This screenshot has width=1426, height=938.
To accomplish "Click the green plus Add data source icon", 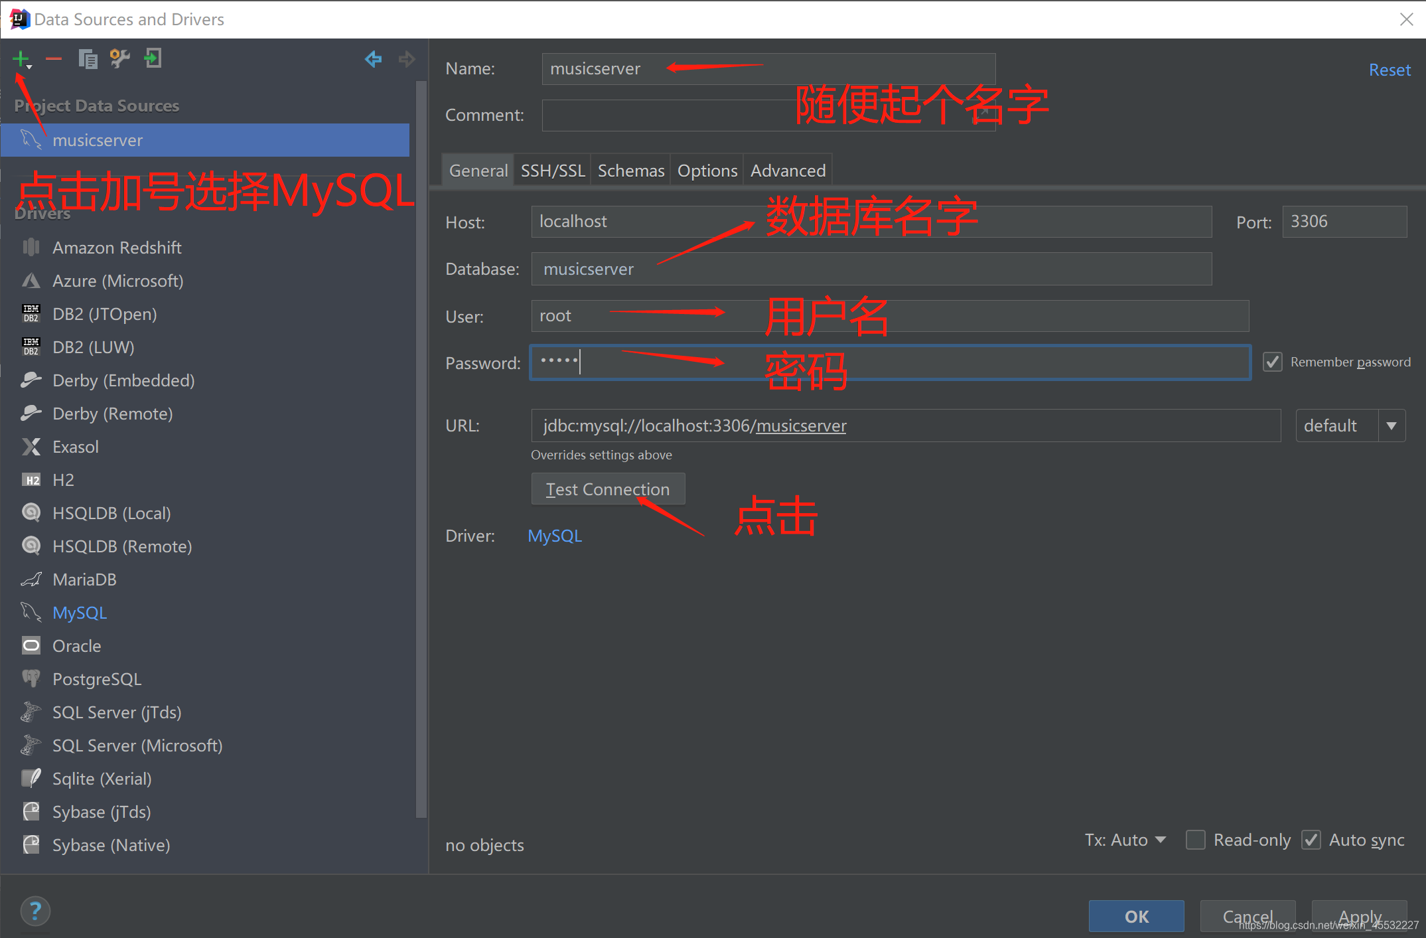I will coord(21,59).
